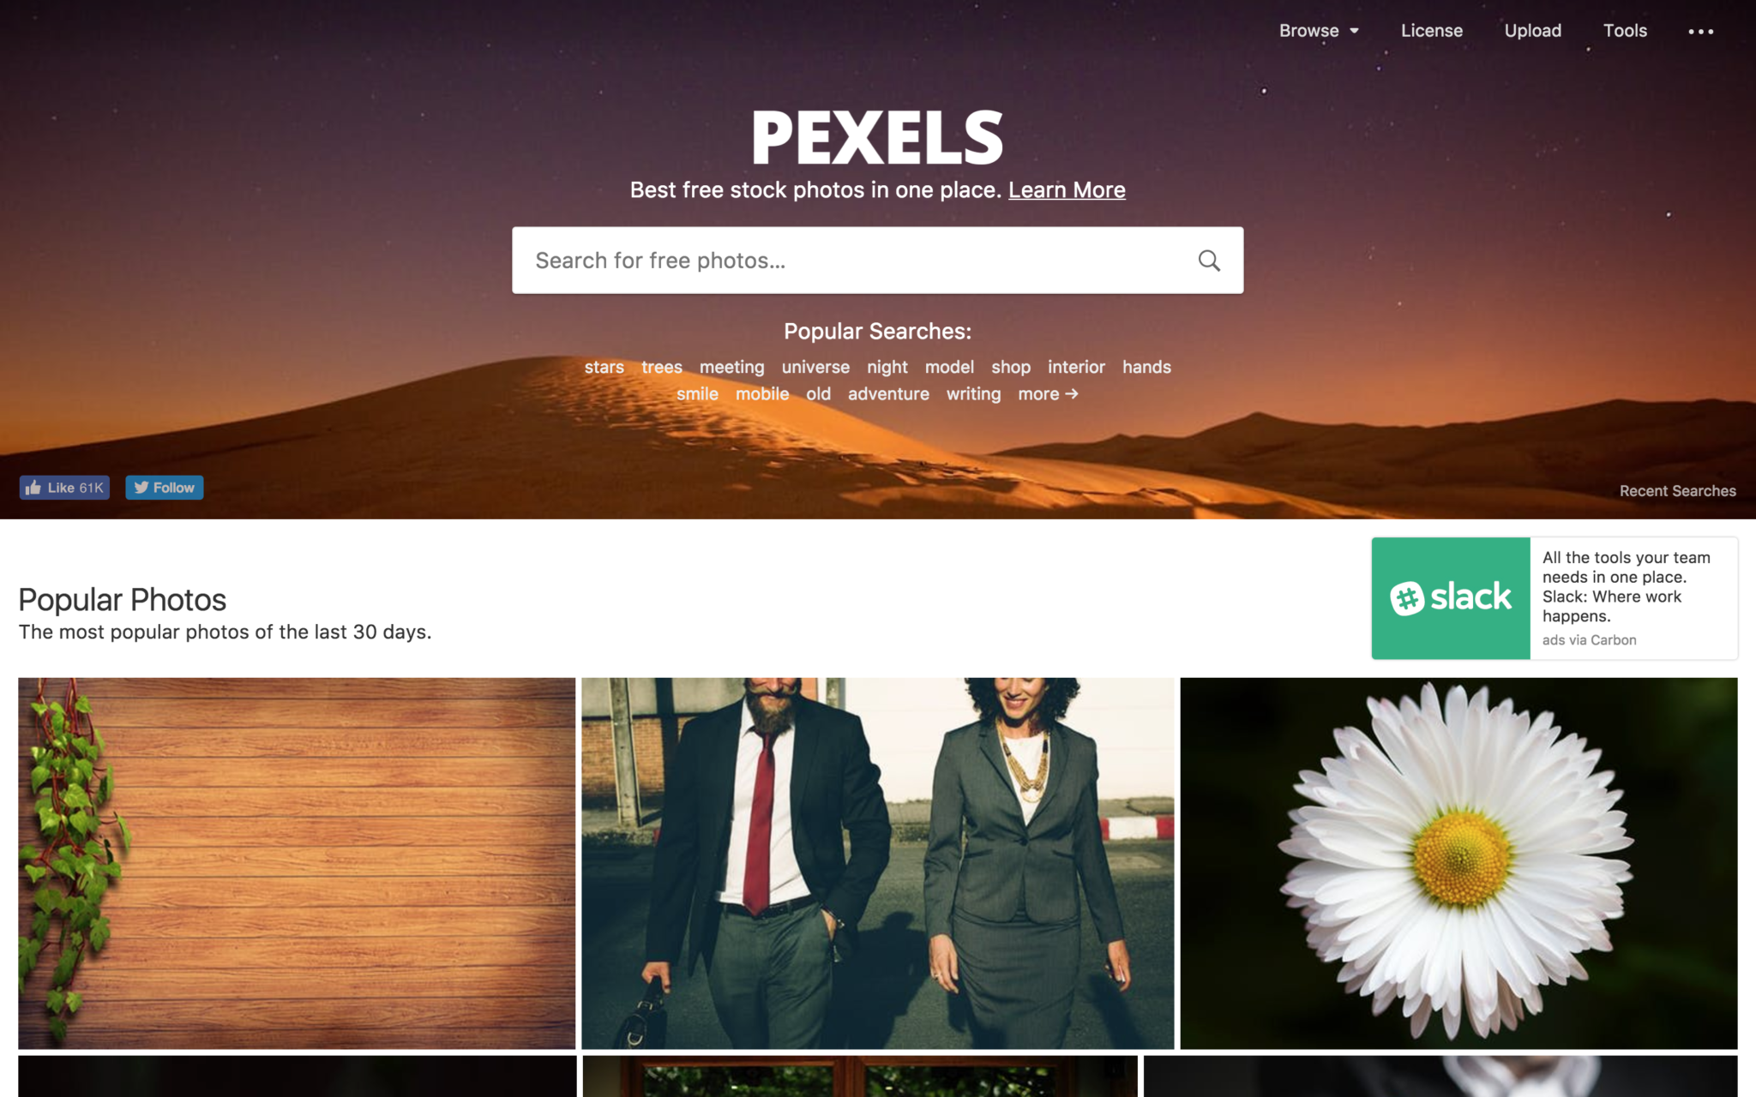This screenshot has height=1097, width=1756.
Task: Open the three-dots more menu
Action: [1700, 32]
